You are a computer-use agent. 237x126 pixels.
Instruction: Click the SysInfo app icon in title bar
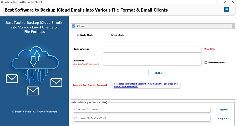pos(2,2)
